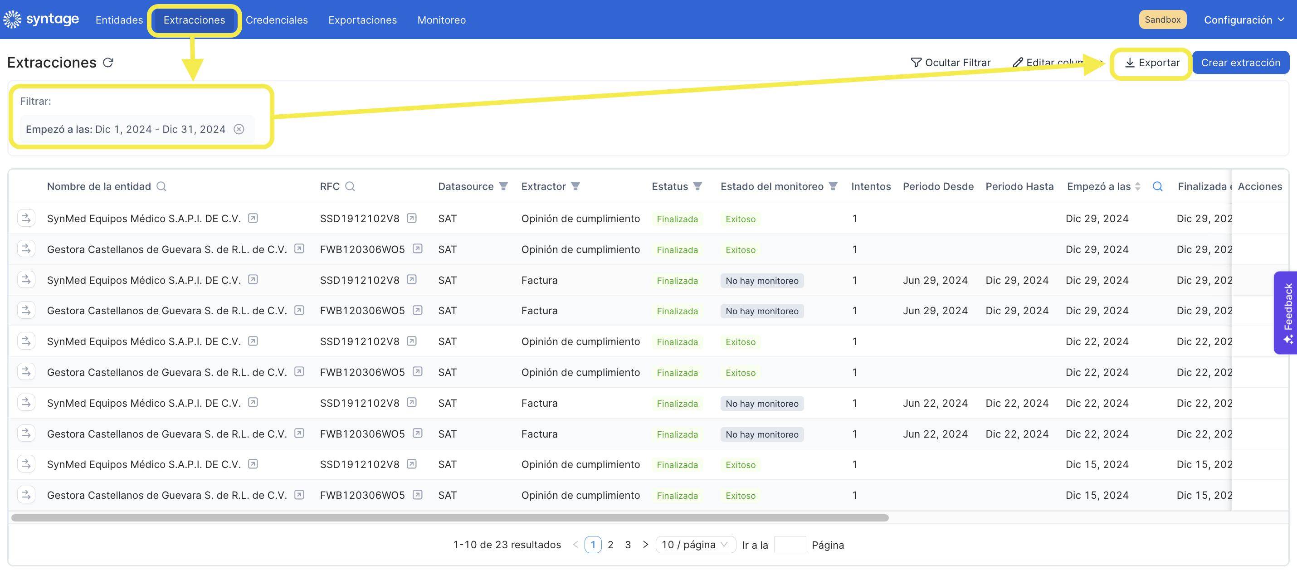The width and height of the screenshot is (1297, 575).
Task: Open Extractor column filter funnel
Action: [575, 186]
